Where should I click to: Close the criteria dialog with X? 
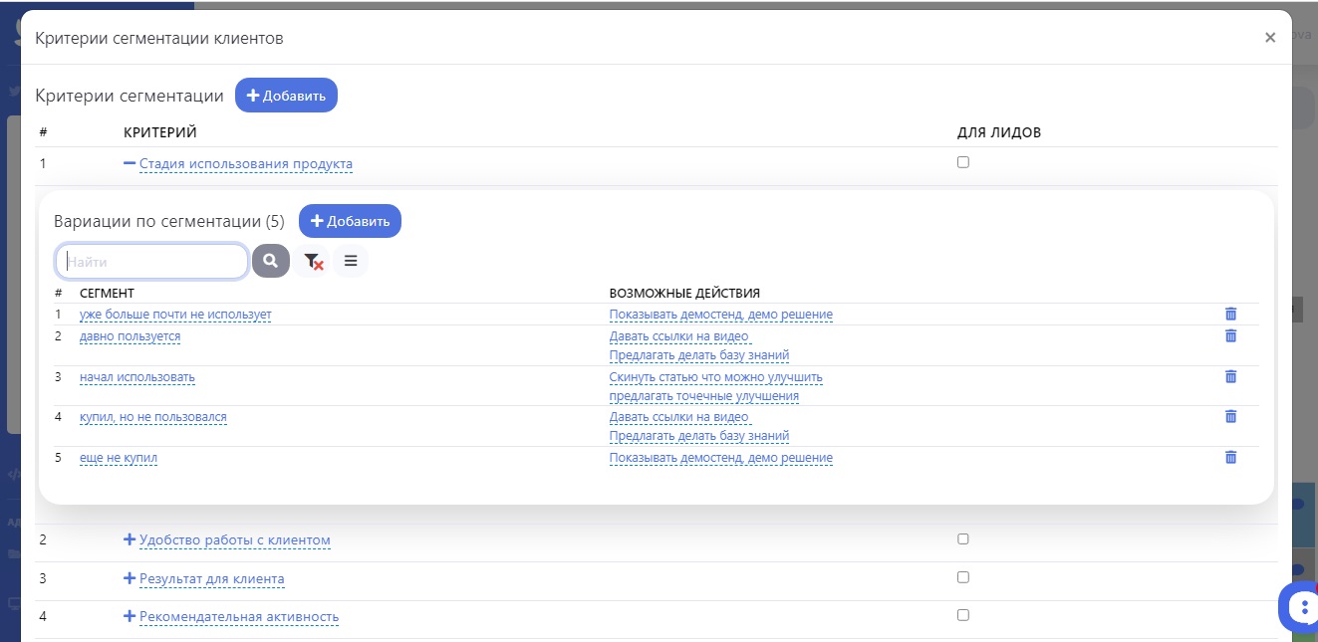(x=1270, y=38)
